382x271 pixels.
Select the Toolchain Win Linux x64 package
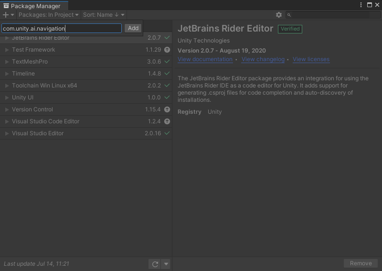[x=86, y=86]
